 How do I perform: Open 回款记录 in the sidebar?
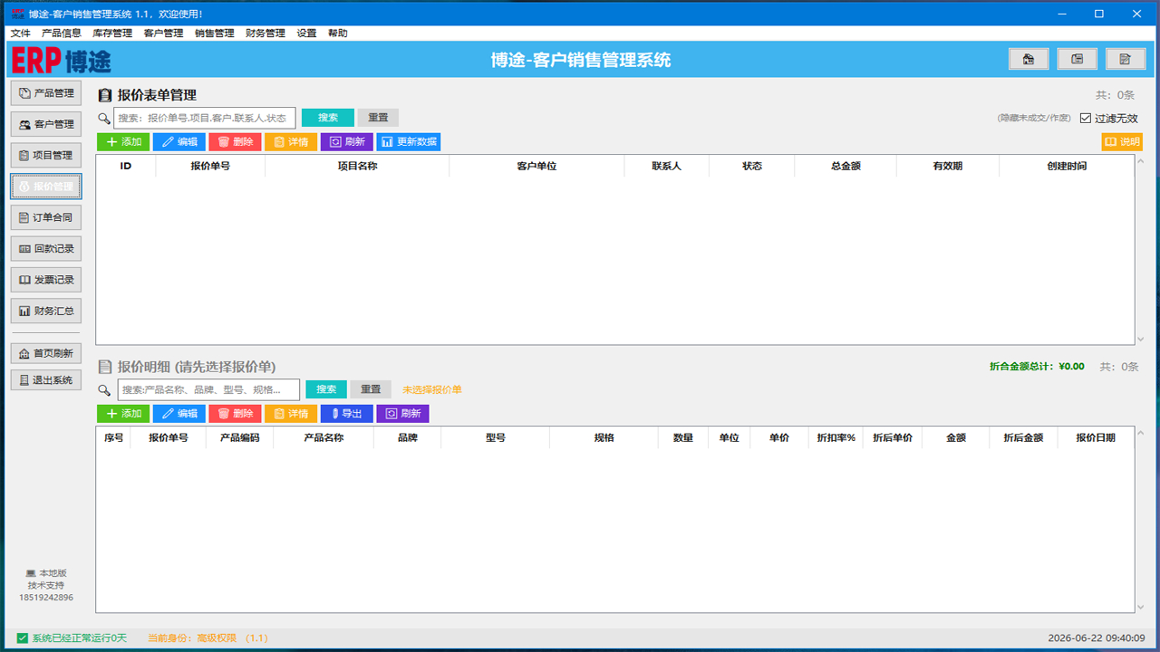coord(46,248)
